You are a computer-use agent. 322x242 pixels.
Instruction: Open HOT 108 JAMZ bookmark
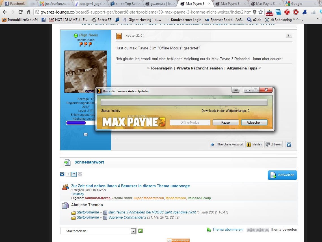click(68, 20)
